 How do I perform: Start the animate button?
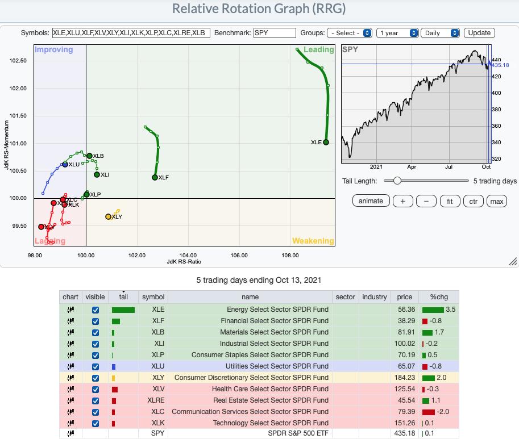[x=371, y=201]
